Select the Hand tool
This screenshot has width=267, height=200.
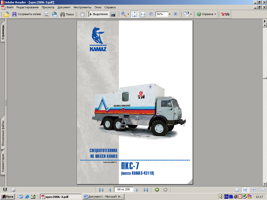coord(82,14)
